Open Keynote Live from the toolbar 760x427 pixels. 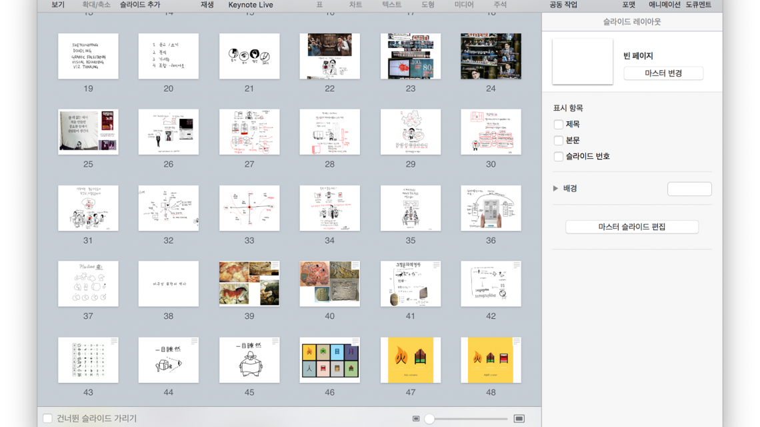pos(251,5)
